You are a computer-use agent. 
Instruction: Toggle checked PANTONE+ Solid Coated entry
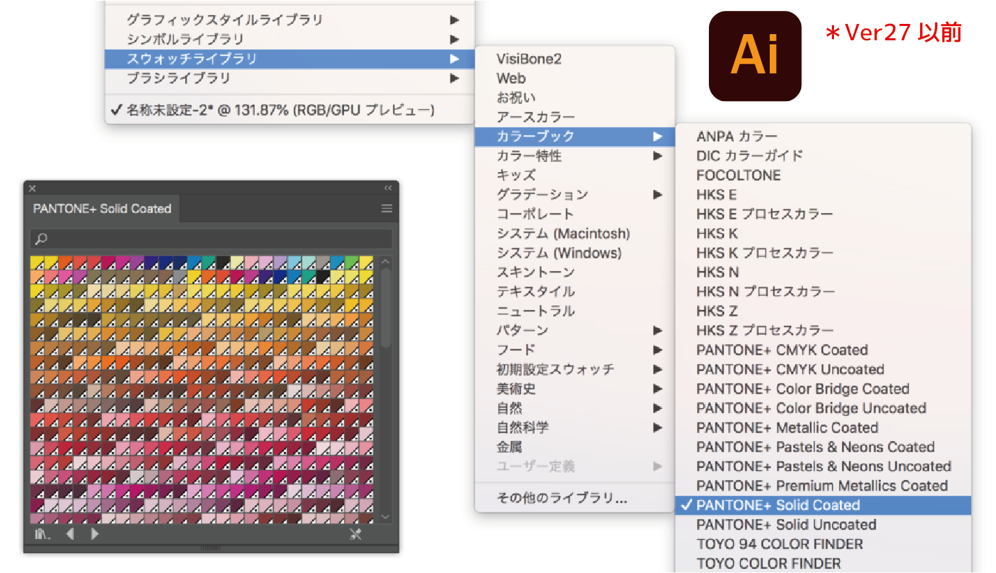click(x=823, y=505)
